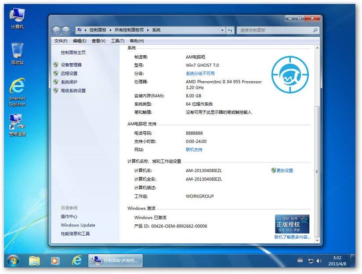Click 更改设置 link

(285, 170)
